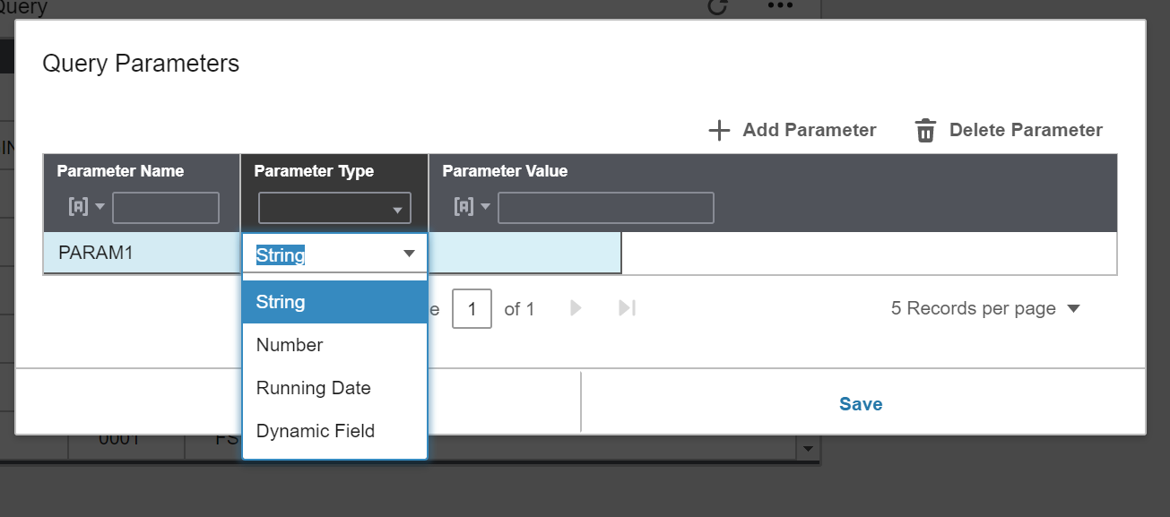Click the trash icon to delete a parameter
The height and width of the screenshot is (517, 1170).
click(x=925, y=130)
